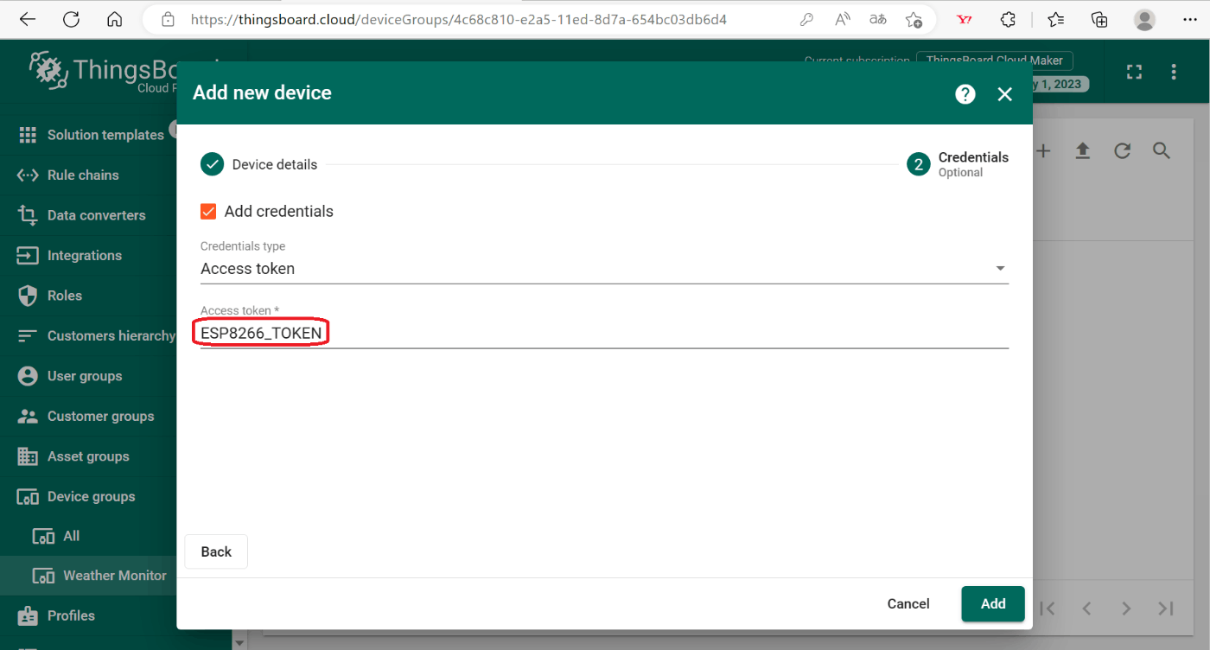This screenshot has height=650, width=1210.
Task: Select the Weather Monitor device group
Action: point(88,576)
